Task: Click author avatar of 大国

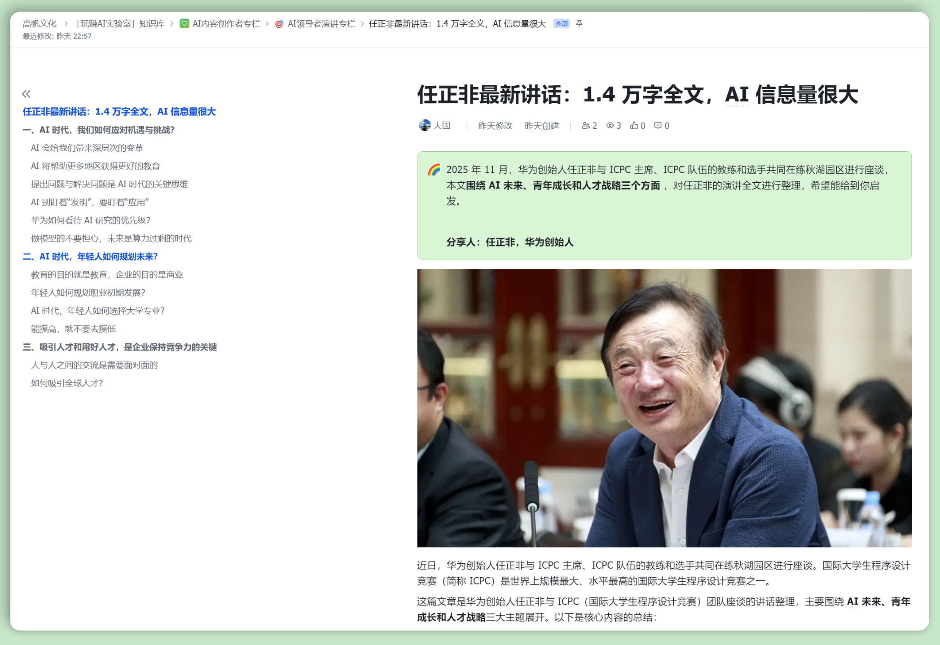Action: pyautogui.click(x=424, y=125)
